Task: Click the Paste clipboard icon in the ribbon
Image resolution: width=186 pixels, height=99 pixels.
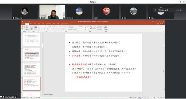Action: tap(23, 27)
